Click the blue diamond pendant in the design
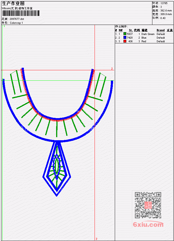The width and height of the screenshot is (174, 241). 57,169
